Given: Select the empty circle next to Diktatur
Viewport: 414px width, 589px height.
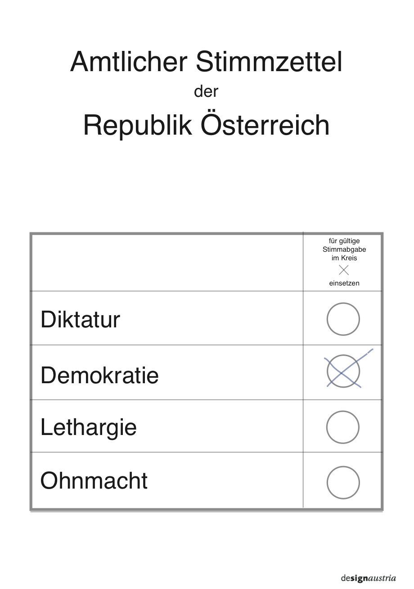Looking at the screenshot, I should click(x=343, y=319).
